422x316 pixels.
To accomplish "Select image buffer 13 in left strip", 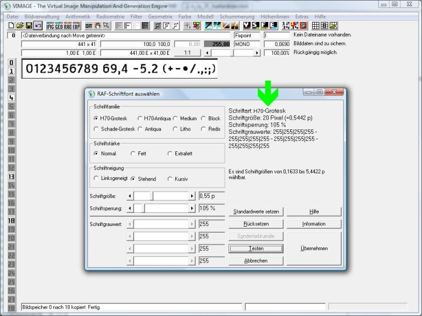I will [11, 177].
